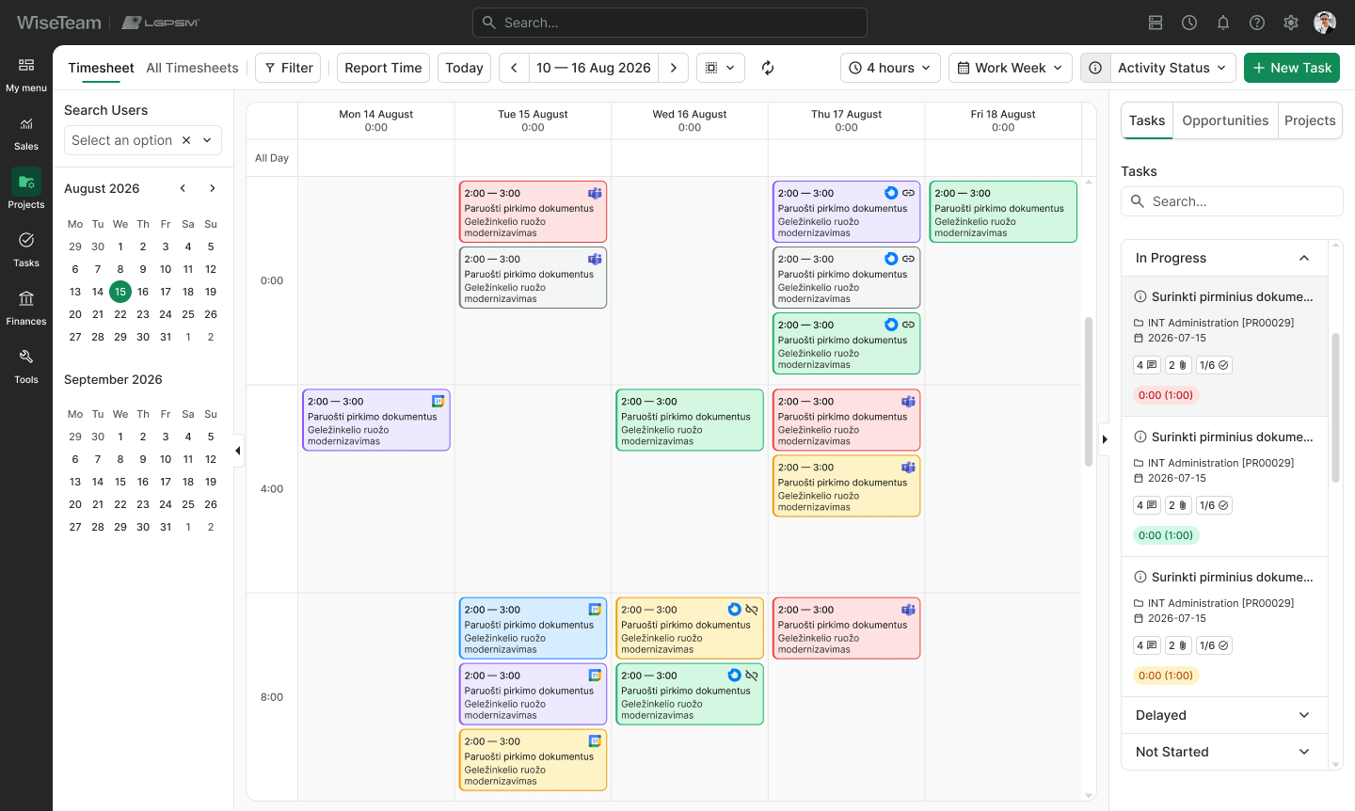This screenshot has width=1355, height=811.
Task: Open the clock history icon in top bar
Action: 1189,23
